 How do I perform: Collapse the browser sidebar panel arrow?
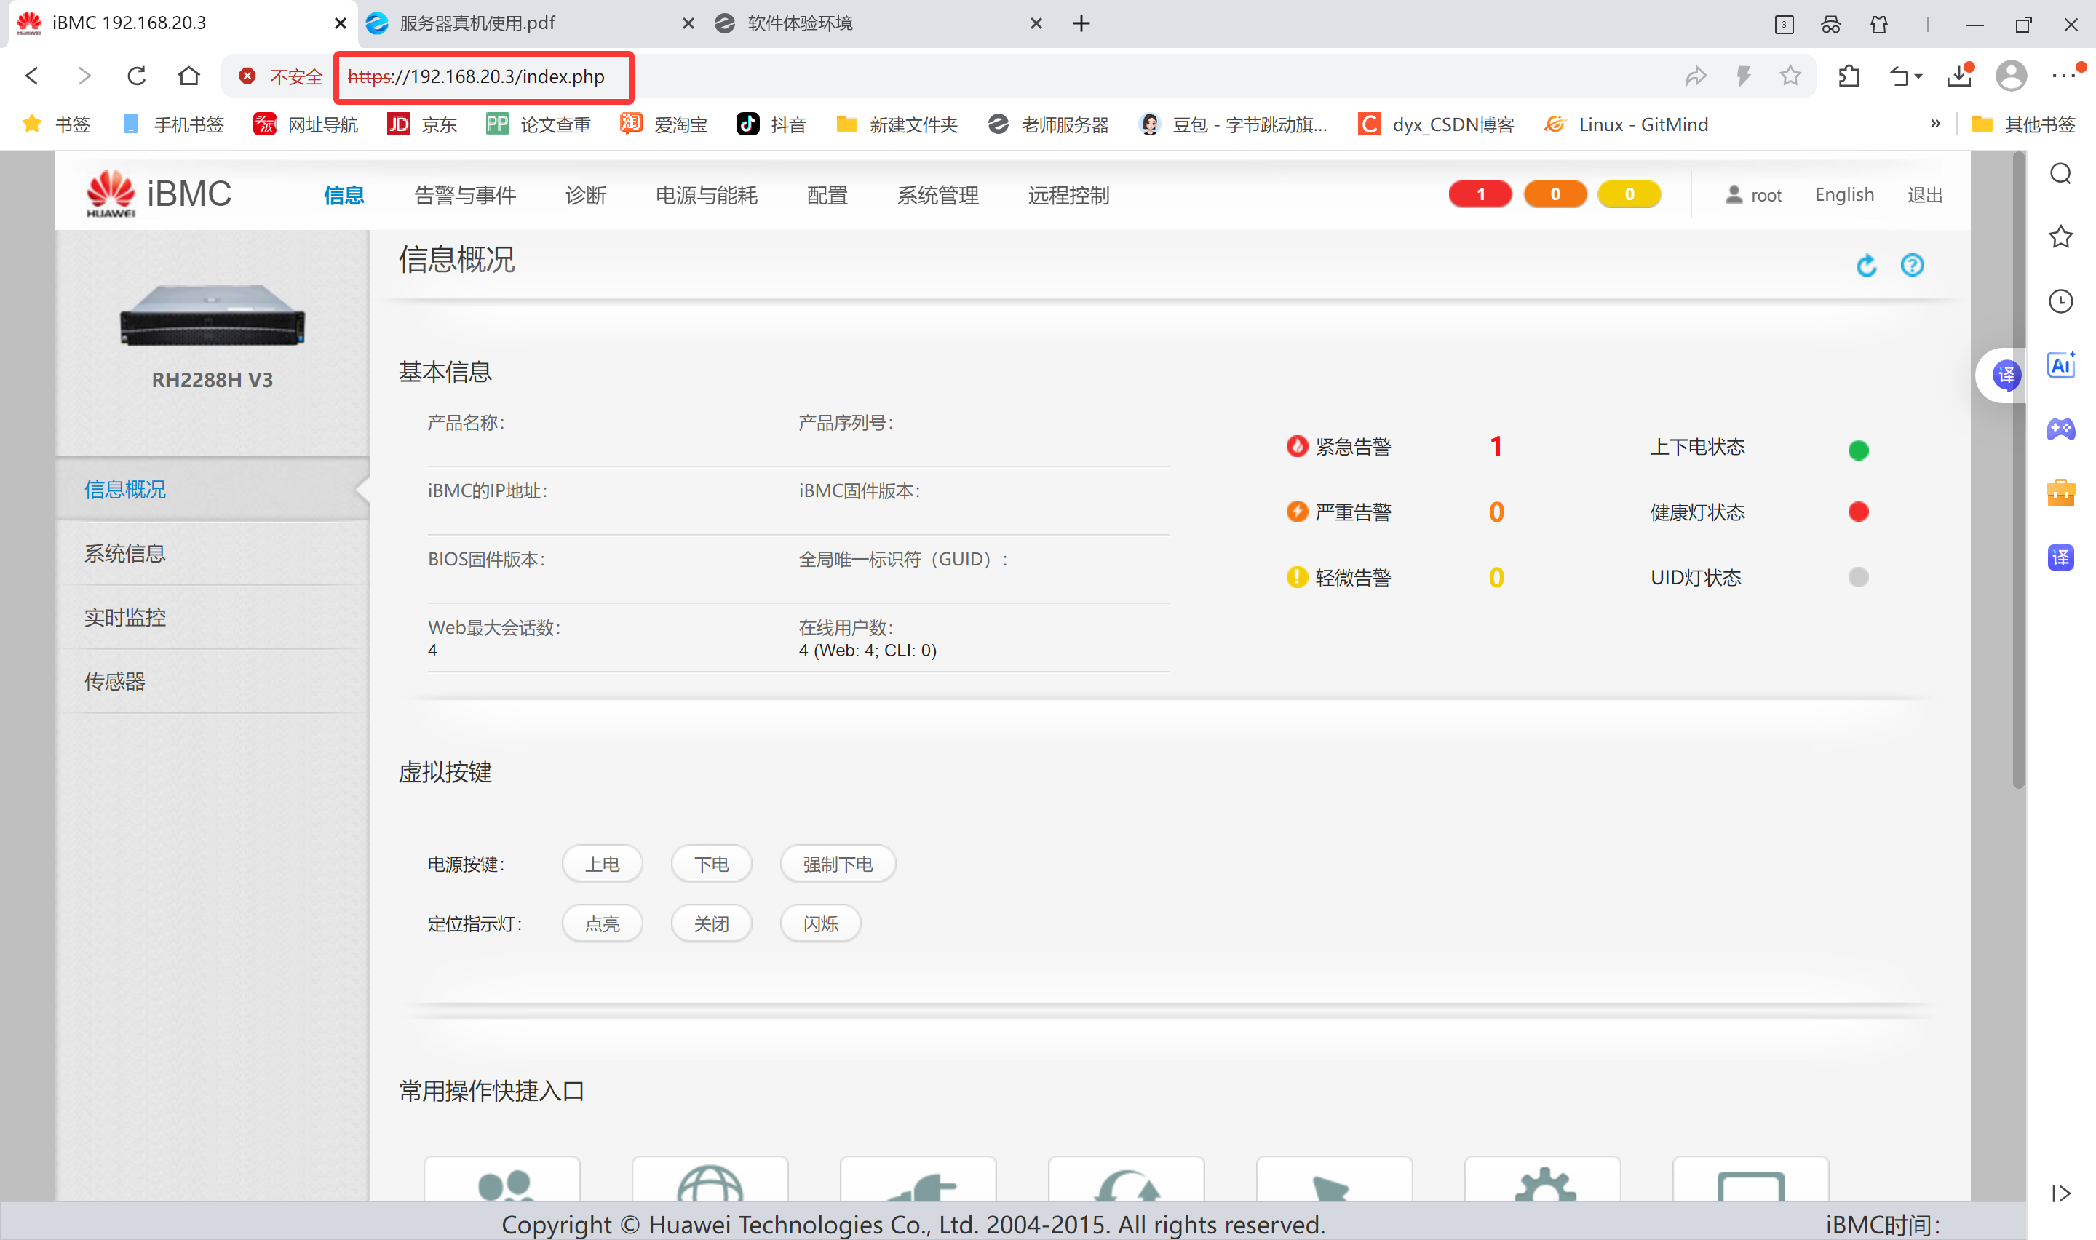(x=2060, y=1193)
